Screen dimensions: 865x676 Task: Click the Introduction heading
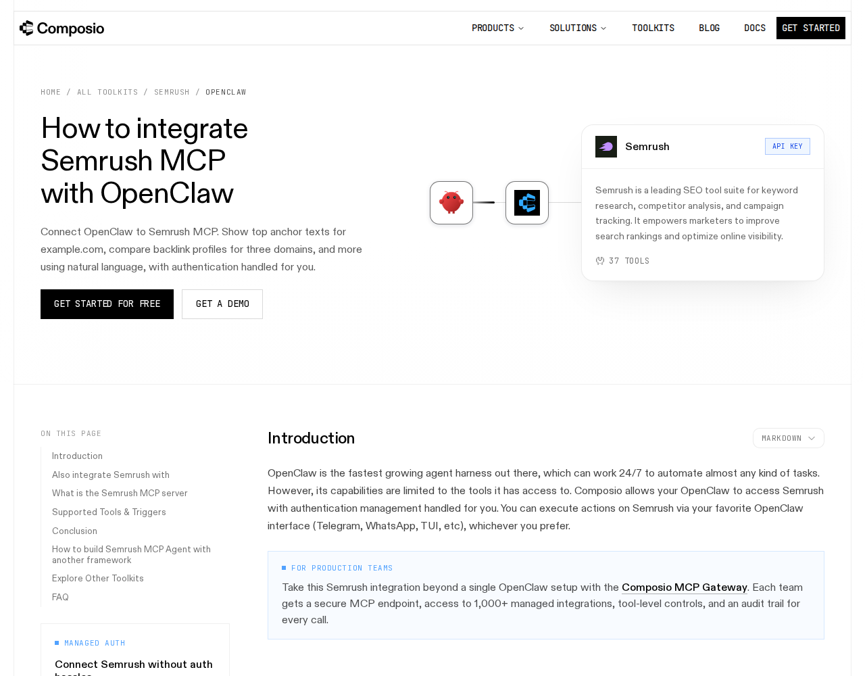311,438
